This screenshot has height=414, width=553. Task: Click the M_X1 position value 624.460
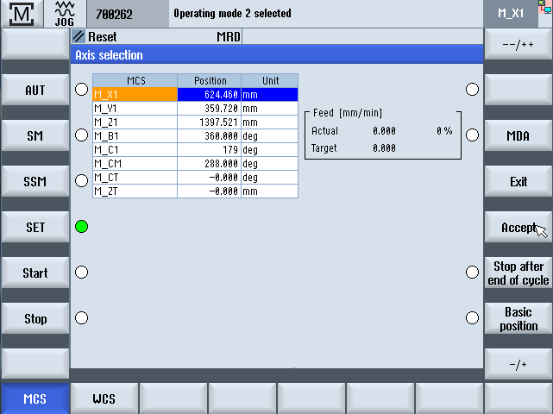coord(209,95)
